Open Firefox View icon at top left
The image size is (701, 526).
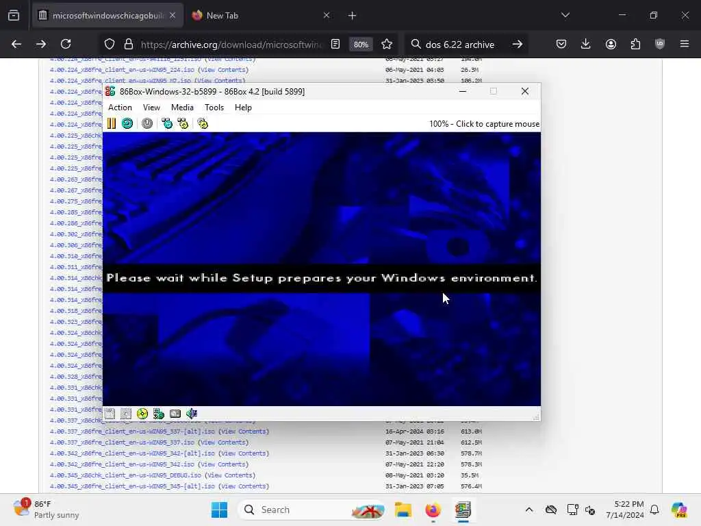[x=14, y=16]
